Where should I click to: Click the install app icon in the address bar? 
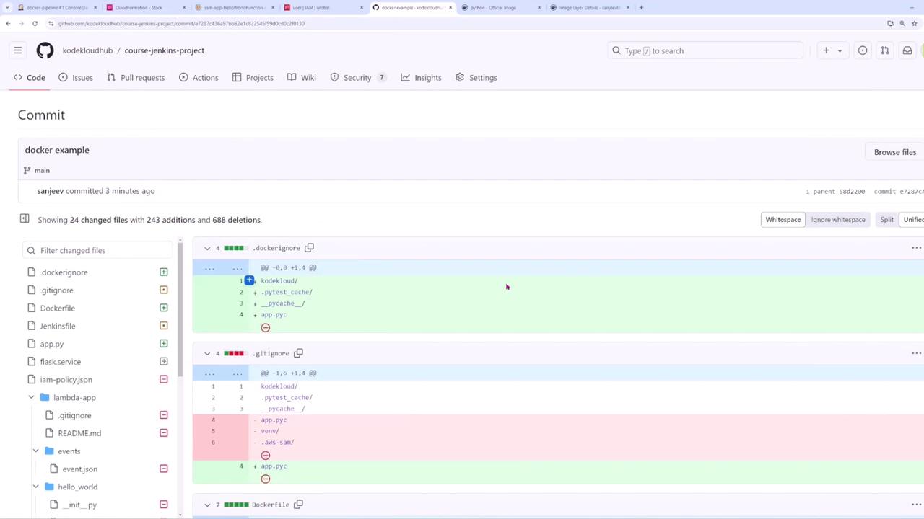click(890, 23)
